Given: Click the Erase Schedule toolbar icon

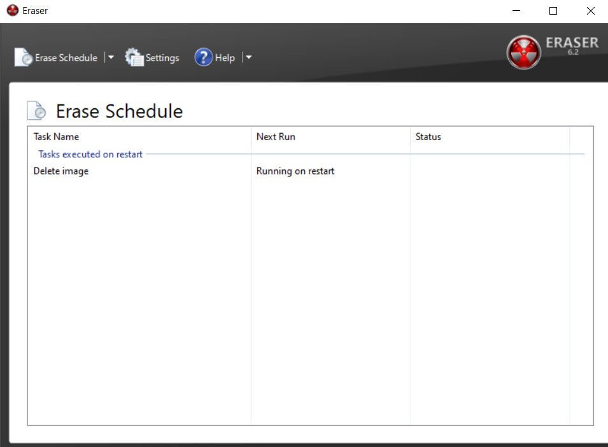Looking at the screenshot, I should click(24, 57).
